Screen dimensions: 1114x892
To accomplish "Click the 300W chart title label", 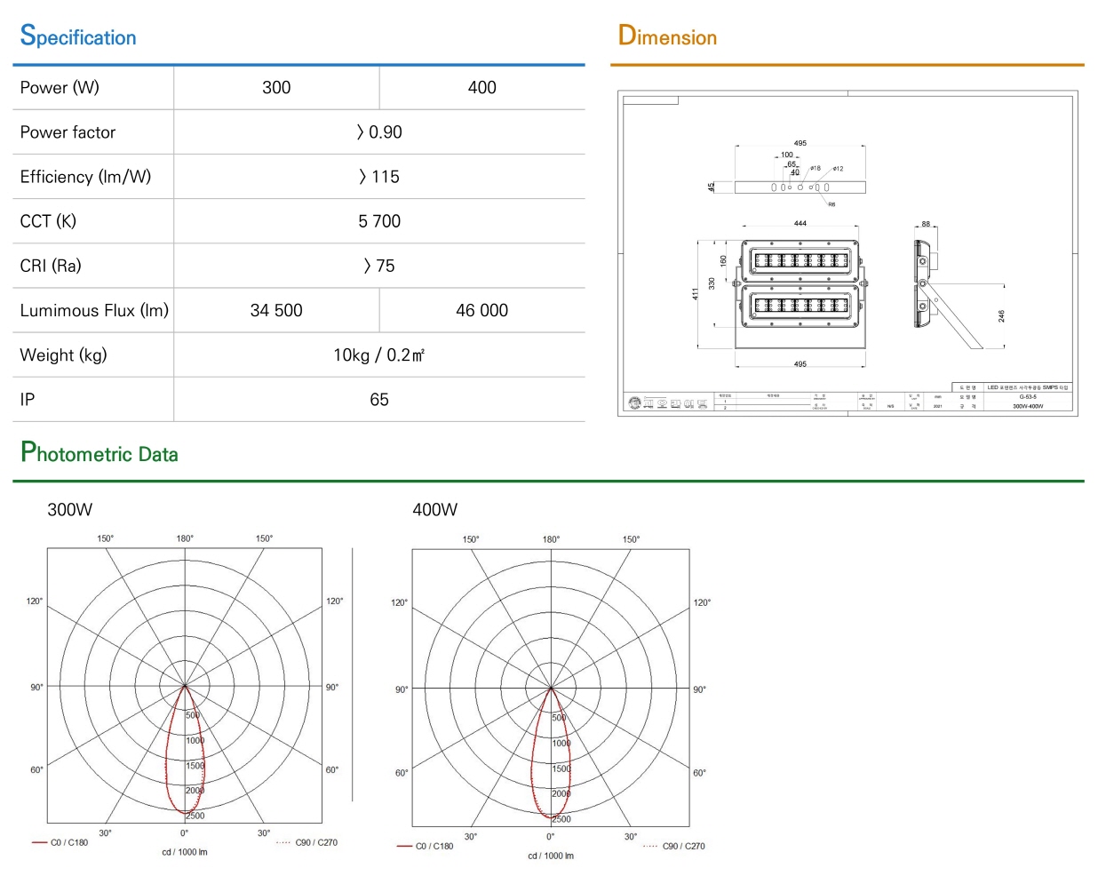I will click(70, 510).
